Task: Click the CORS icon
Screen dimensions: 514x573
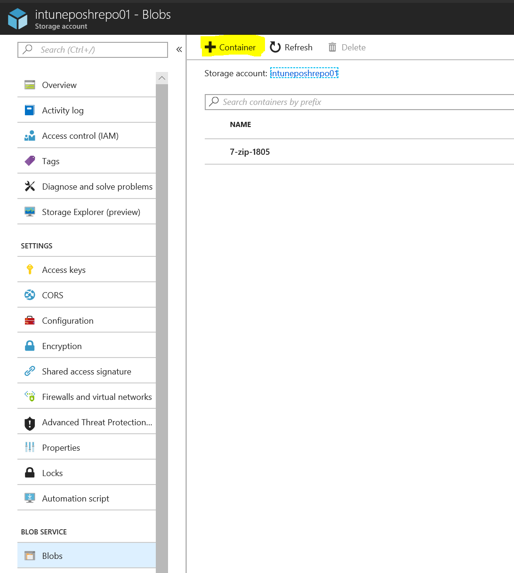Action: pos(30,295)
